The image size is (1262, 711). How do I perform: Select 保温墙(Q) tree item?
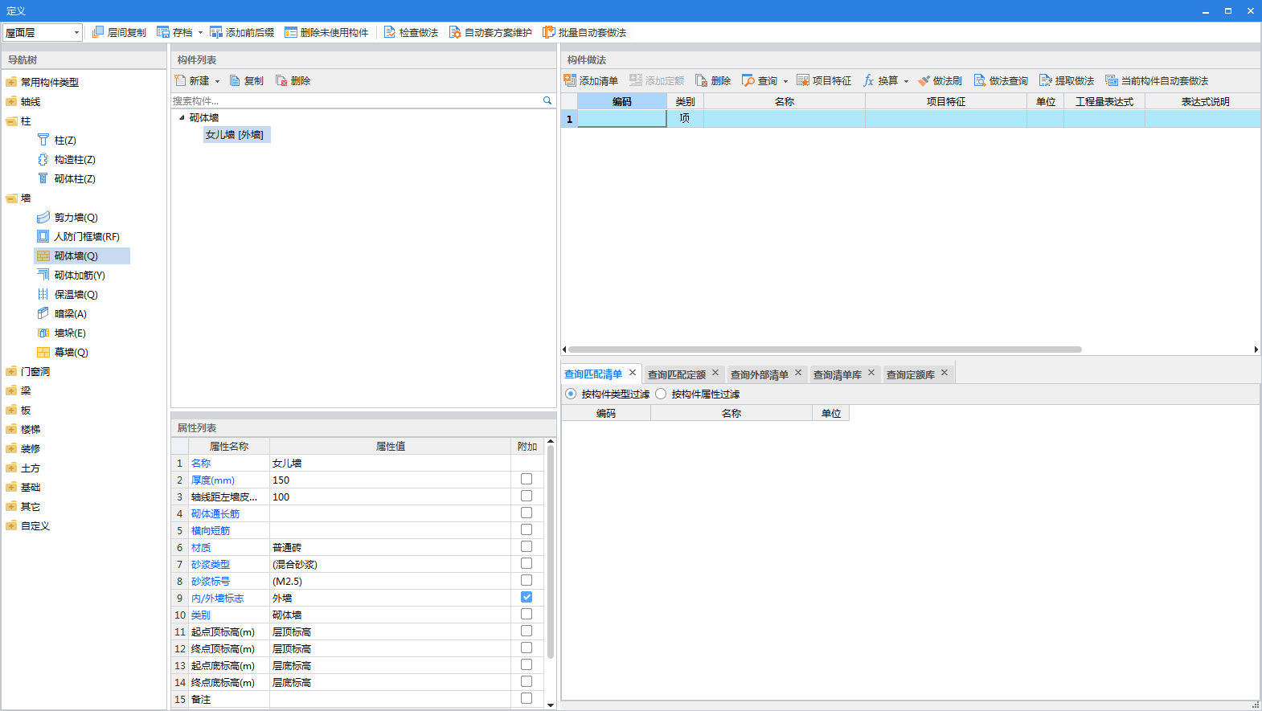(76, 294)
